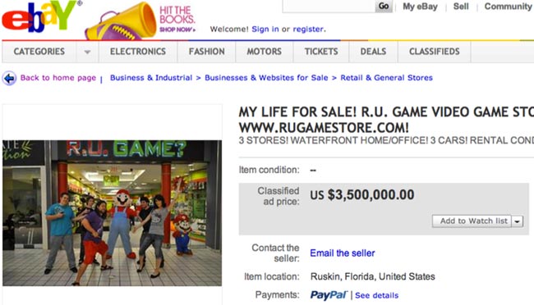534x305 pixels.
Task: Open the Classifieds tab
Action: click(435, 52)
